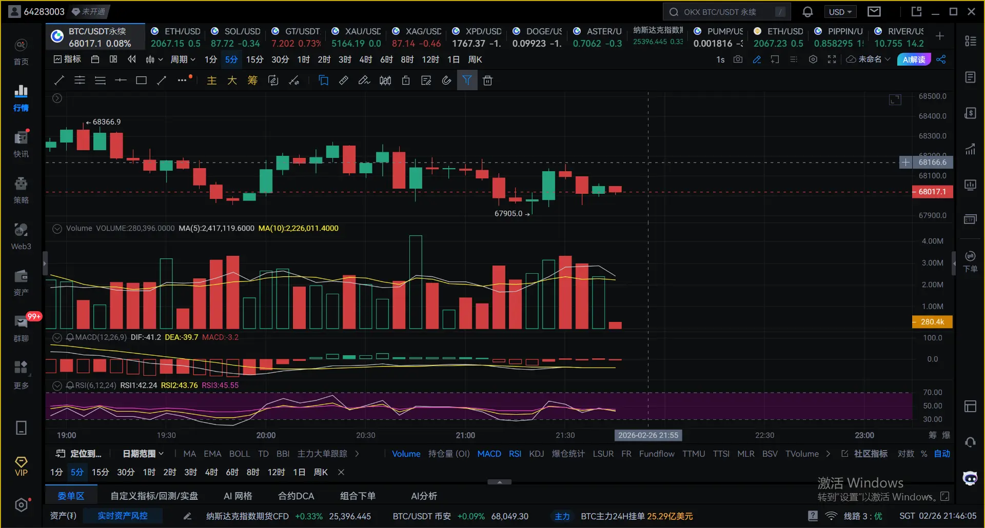Open more drawing tools ellipsis
Screen dimensions: 985x528
[x=182, y=80]
